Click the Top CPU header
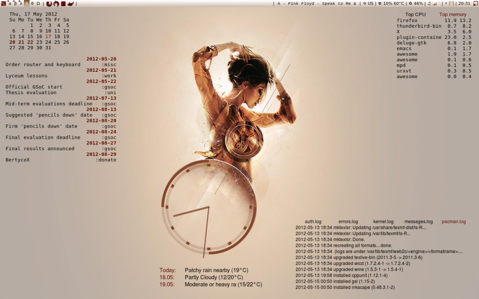This screenshot has height=299, width=479. coord(415,14)
